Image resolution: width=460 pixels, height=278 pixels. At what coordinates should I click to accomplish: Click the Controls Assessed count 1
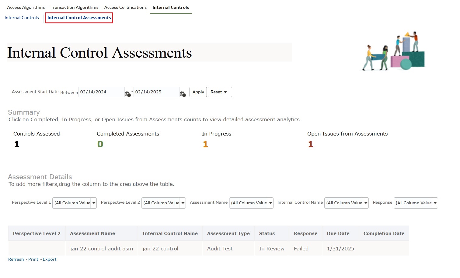17,144
